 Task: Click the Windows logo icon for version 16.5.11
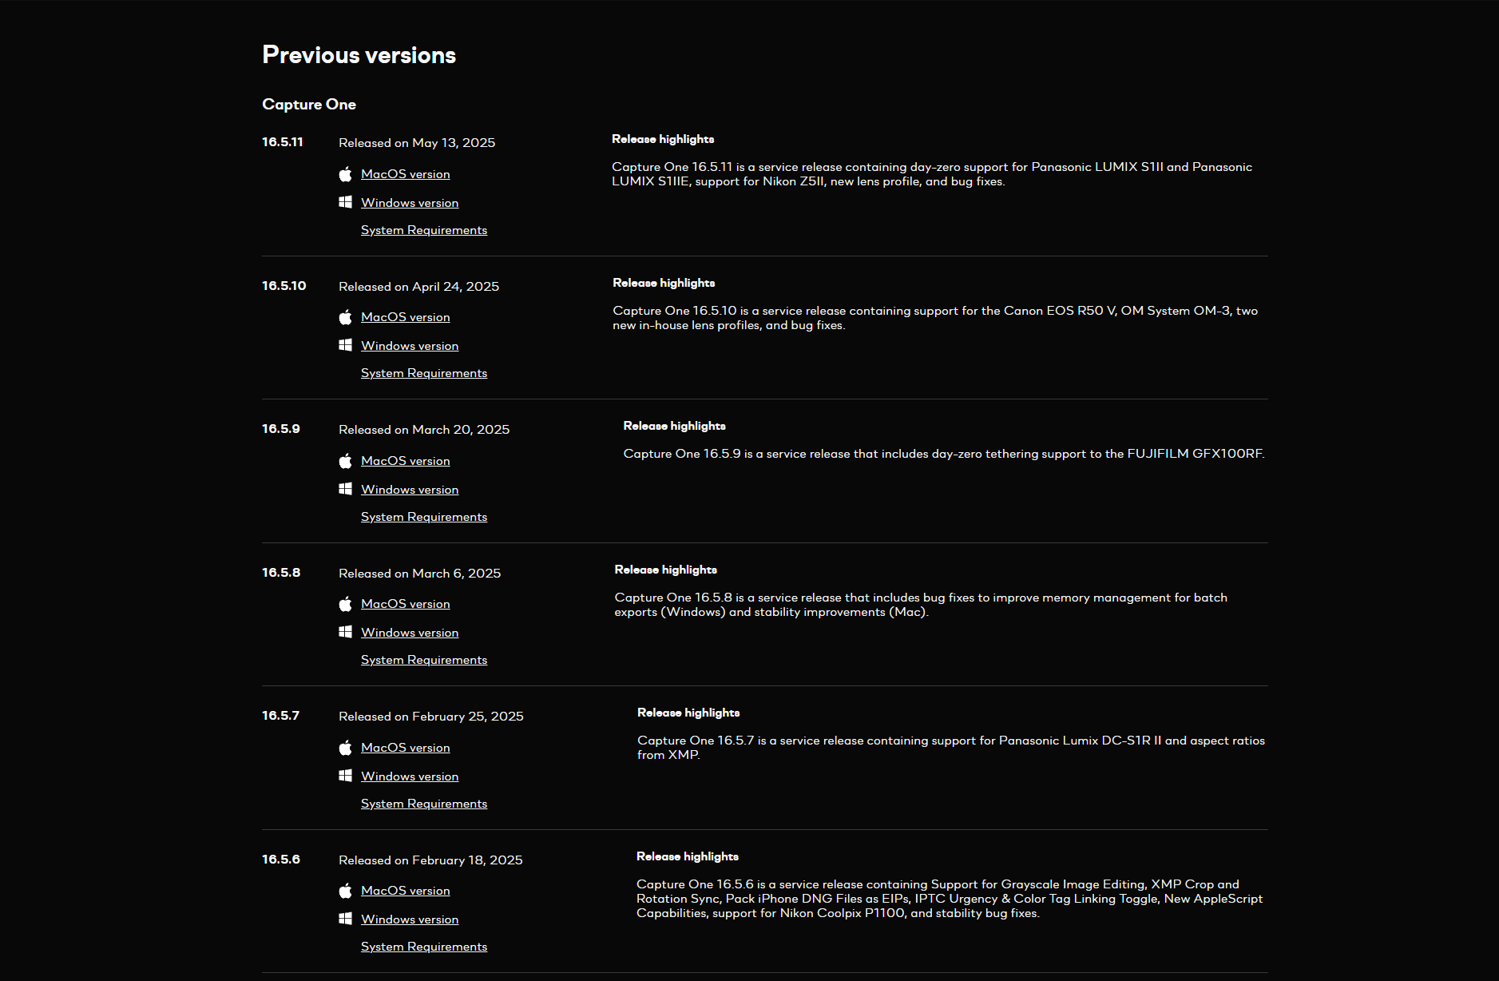coord(345,202)
